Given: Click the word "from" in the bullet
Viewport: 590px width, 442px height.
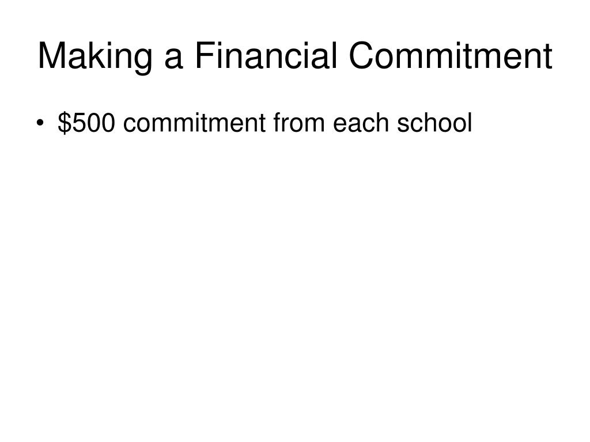Looking at the screenshot, I should 299,122.
